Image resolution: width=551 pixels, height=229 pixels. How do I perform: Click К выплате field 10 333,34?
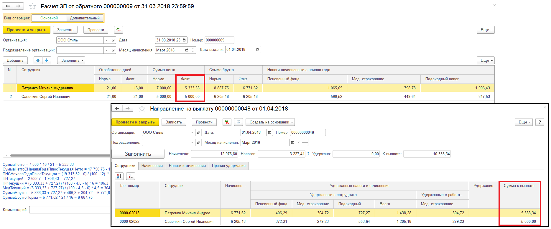click(427, 154)
